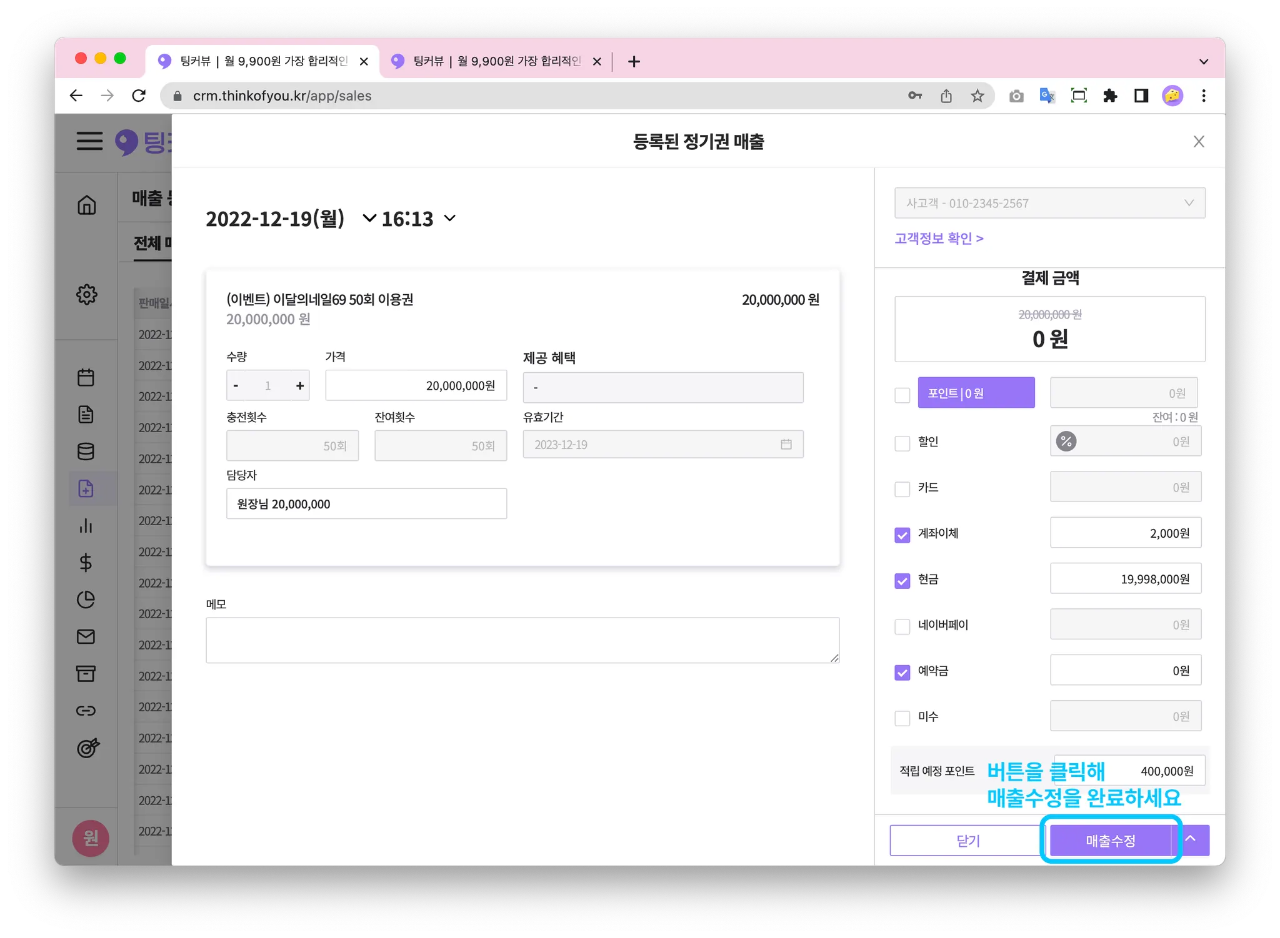1280x938 pixels.
Task: Click the 메모 text area
Action: pyautogui.click(x=522, y=640)
